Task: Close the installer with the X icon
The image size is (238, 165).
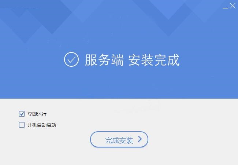Action: 233,6
